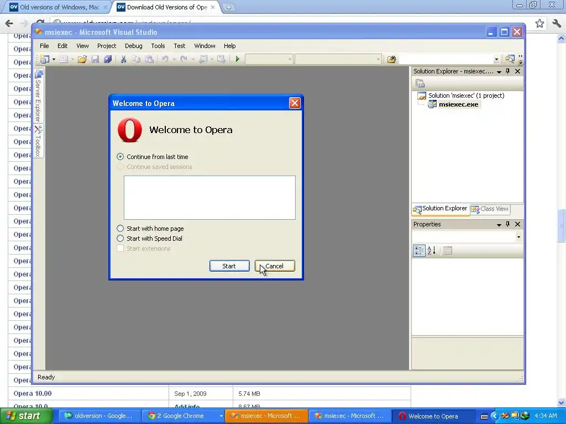Image resolution: width=566 pixels, height=424 pixels.
Task: Click the Property Pages icon in Properties
Action: (448, 251)
